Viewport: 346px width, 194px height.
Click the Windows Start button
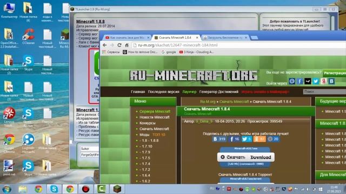point(7,189)
